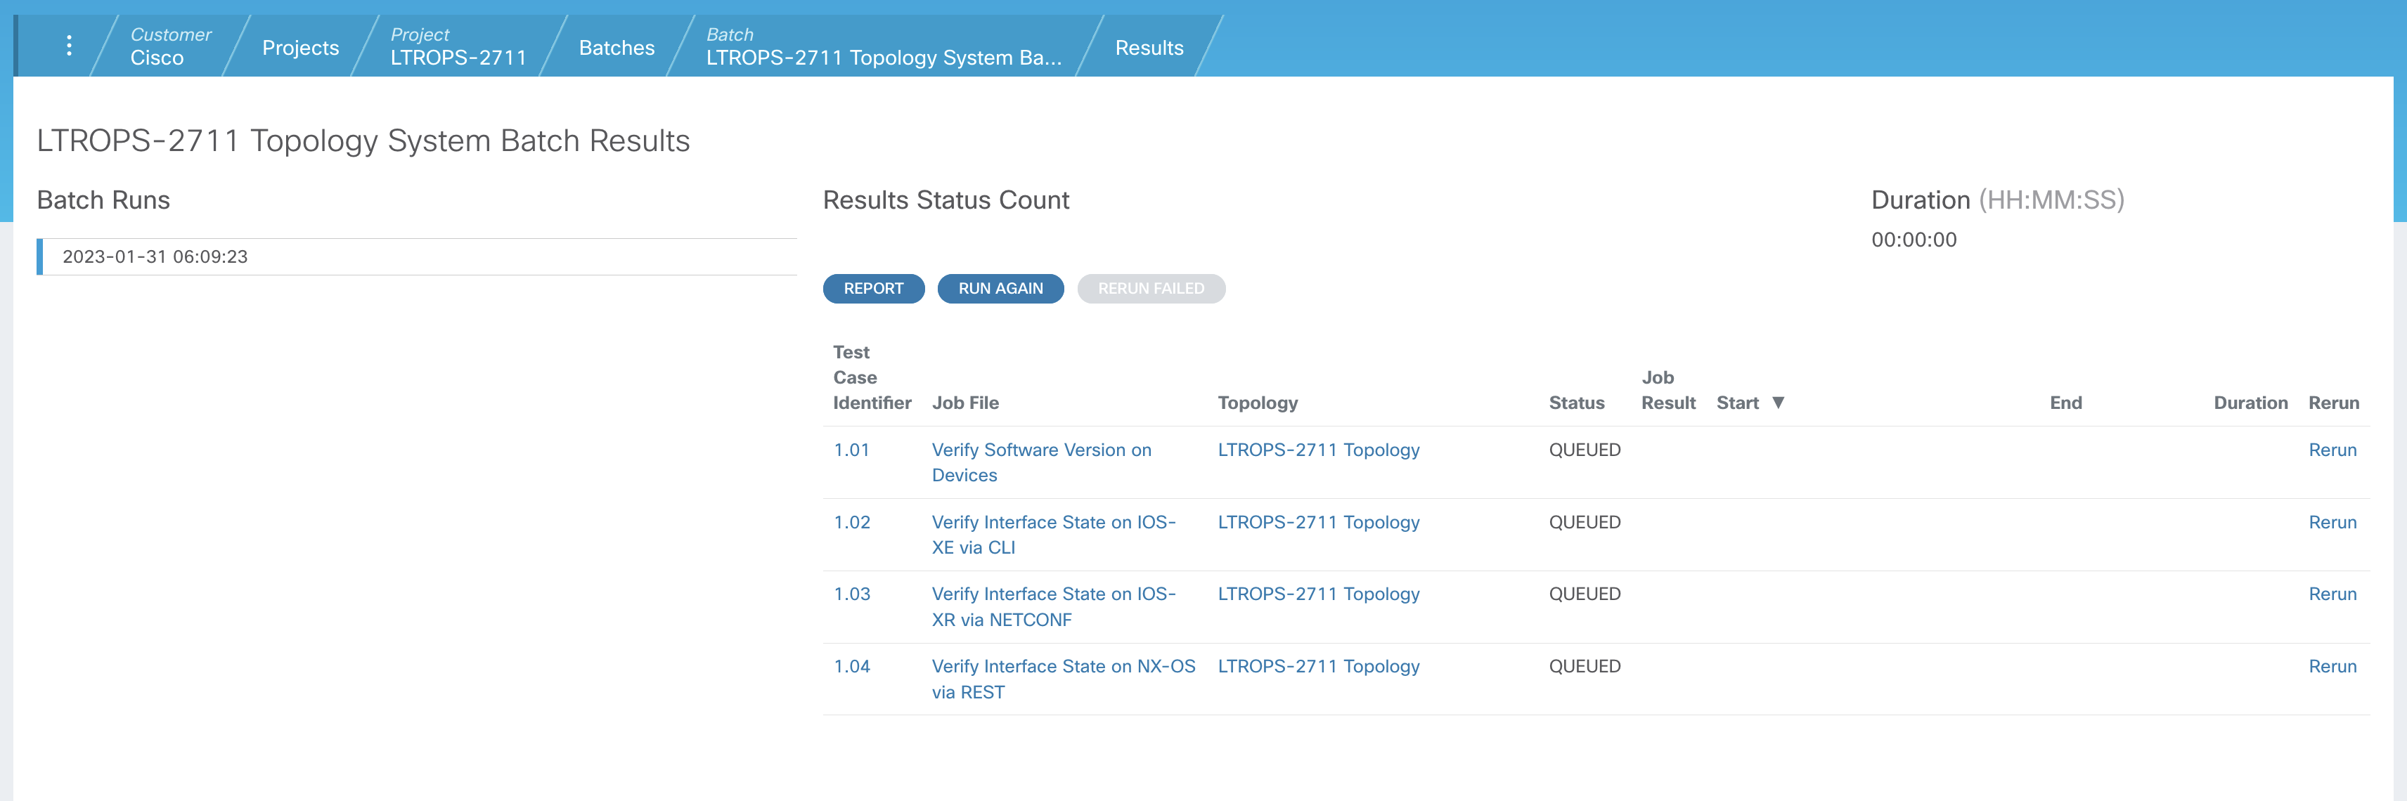Click QUEUED status in row 1.04
This screenshot has width=2407, height=801.
(x=1585, y=667)
